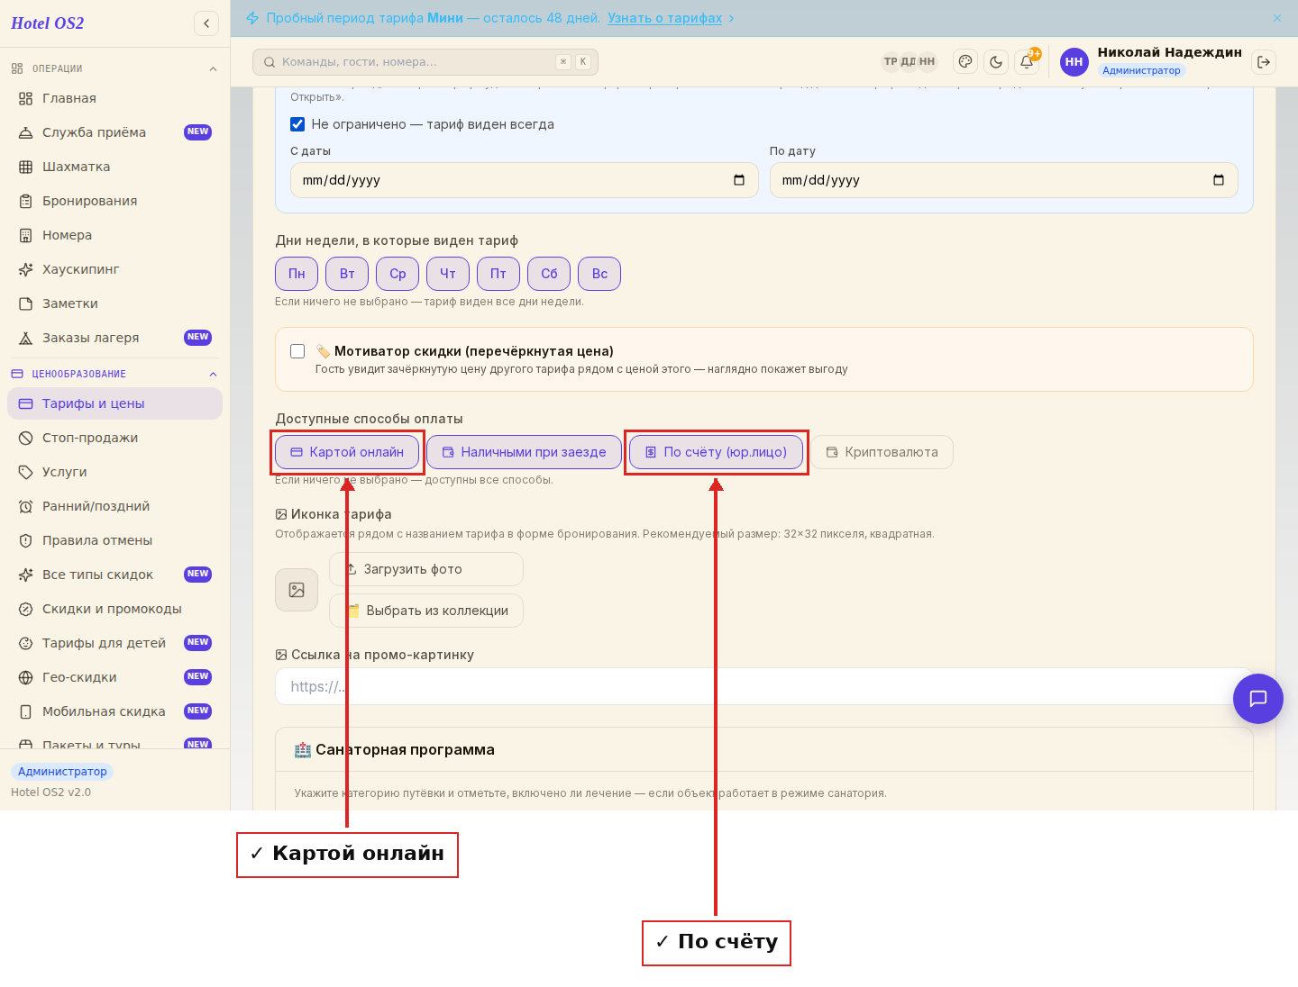The height and width of the screenshot is (987, 1298).
Task: Collapse the Ценообразование sidebar section
Action: (213, 374)
